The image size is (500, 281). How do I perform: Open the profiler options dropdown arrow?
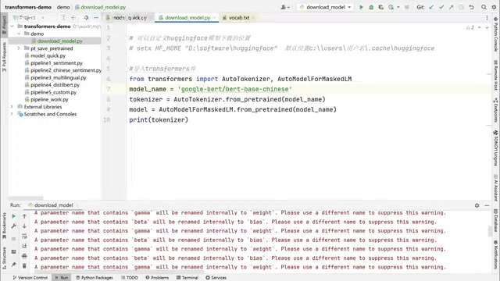[x=398, y=7]
